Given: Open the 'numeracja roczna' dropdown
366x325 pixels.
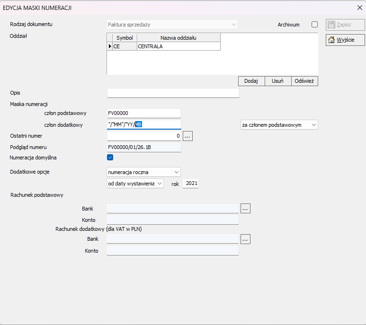Looking at the screenshot, I should 144,172.
